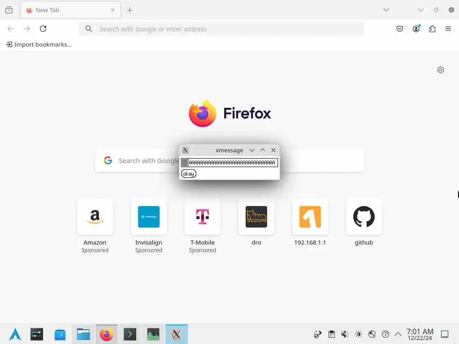Image resolution: width=459 pixels, height=344 pixels.
Task: Toggle the muted volume tray icon
Action: click(345, 334)
